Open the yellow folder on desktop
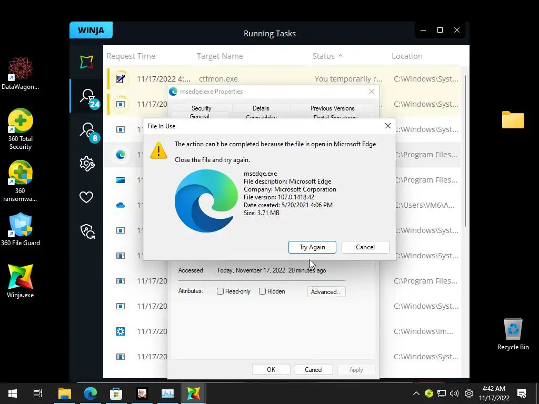This screenshot has height=404, width=539. pyautogui.click(x=513, y=120)
